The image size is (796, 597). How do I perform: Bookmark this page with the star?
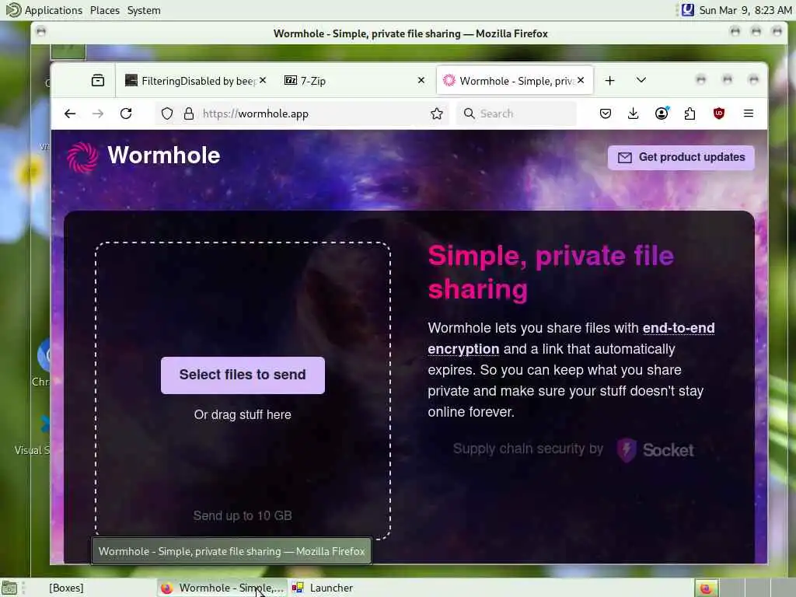pos(437,113)
